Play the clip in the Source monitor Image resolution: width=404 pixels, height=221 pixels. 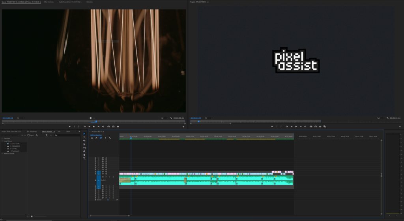point(94,127)
